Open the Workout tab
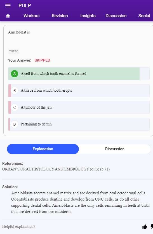The image size is (153, 234). click(32, 16)
